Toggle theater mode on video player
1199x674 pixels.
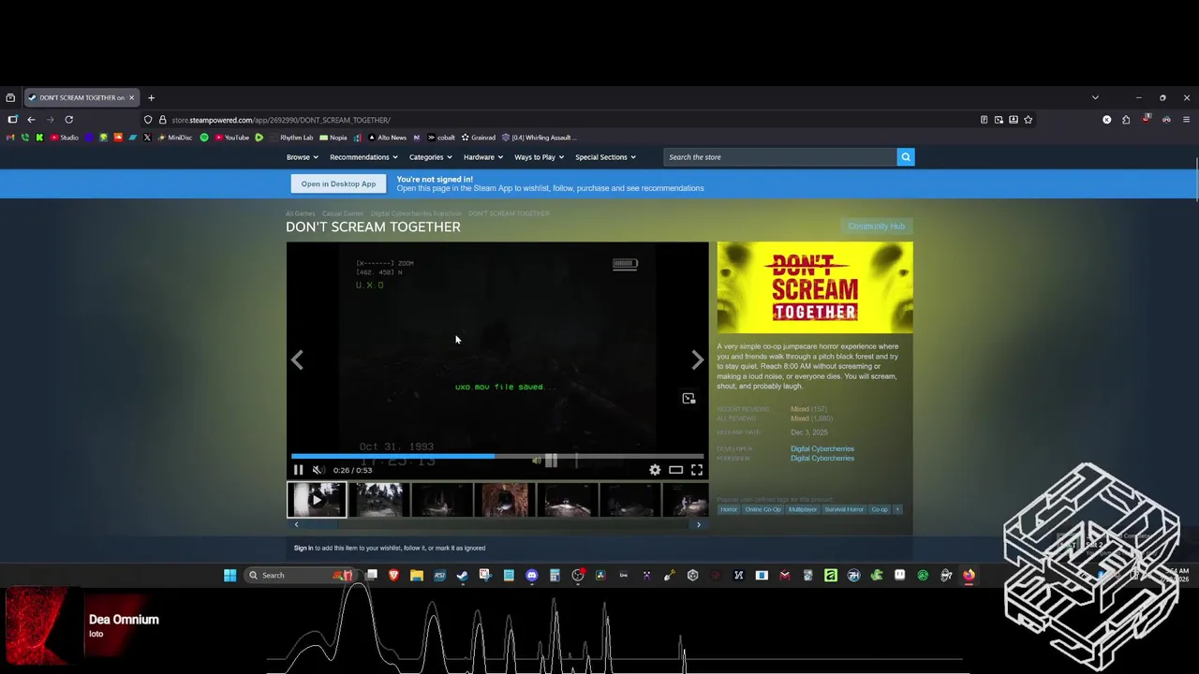coord(675,470)
